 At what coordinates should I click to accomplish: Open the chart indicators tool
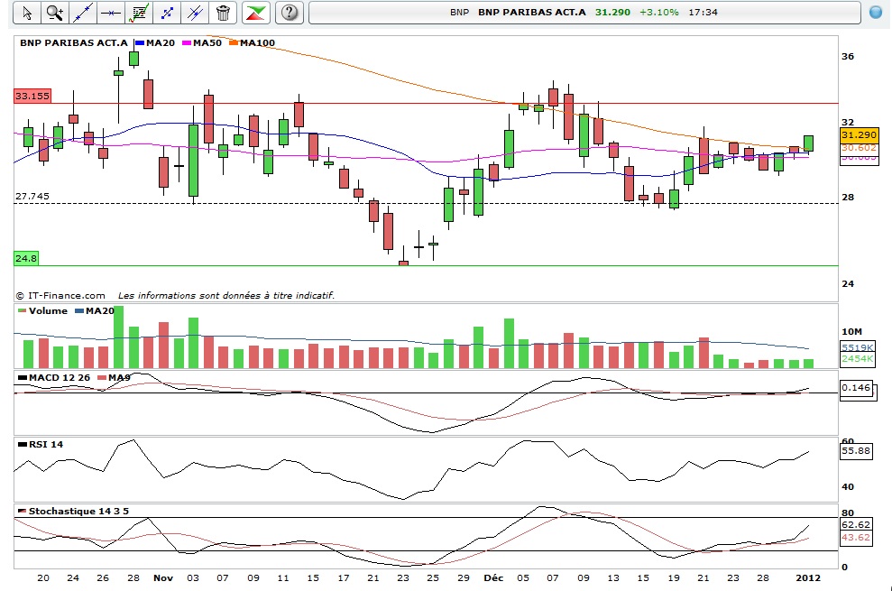138,13
